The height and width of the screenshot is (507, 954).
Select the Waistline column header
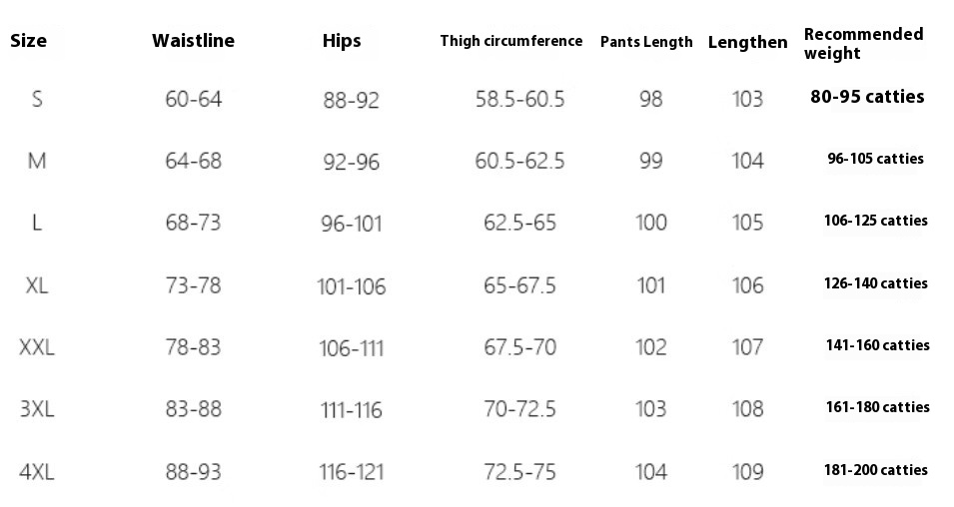(x=194, y=41)
